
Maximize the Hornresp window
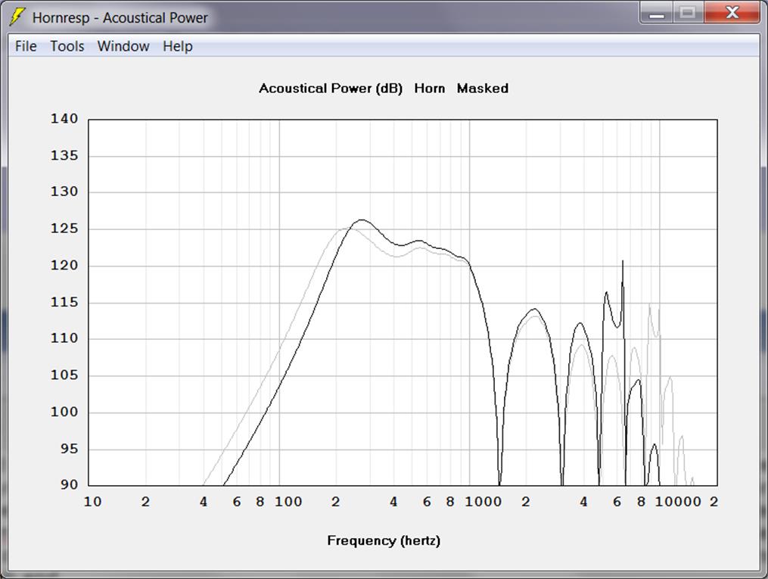(688, 13)
